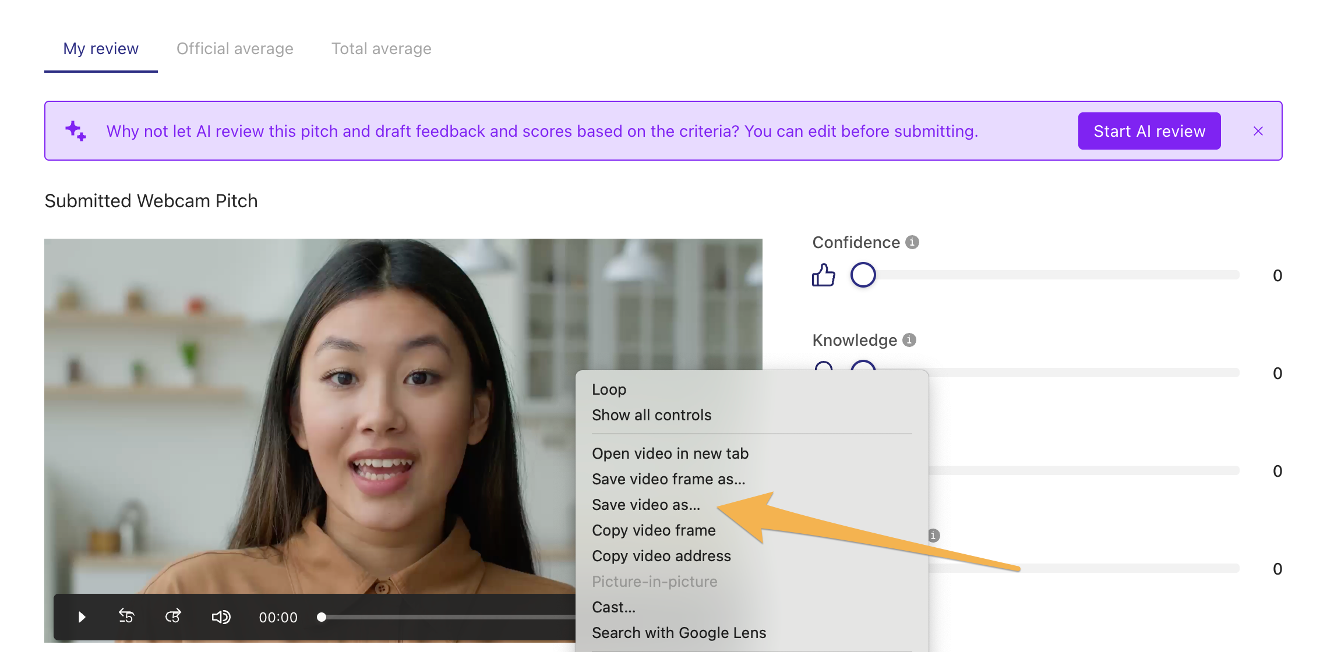Open the Total average tab
This screenshot has width=1327, height=652.
381,49
